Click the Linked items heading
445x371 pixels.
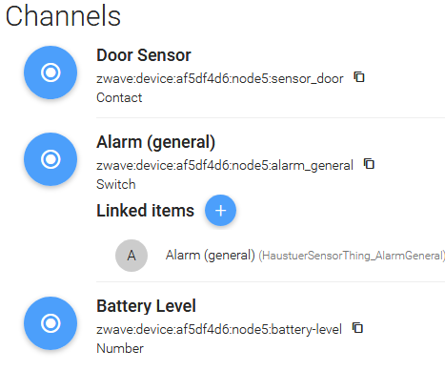(x=145, y=211)
